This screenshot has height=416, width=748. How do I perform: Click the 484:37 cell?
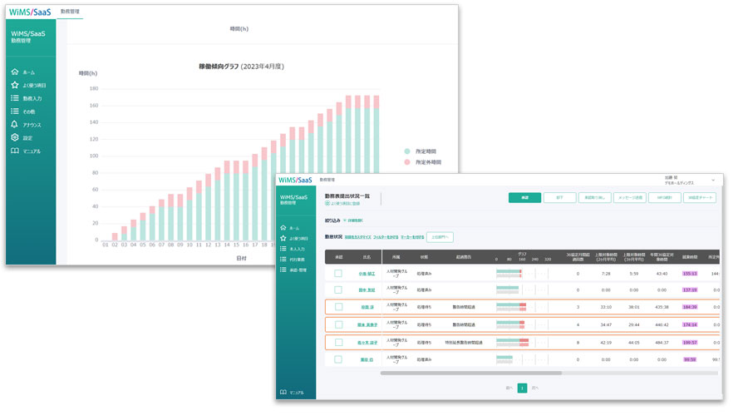click(662, 343)
